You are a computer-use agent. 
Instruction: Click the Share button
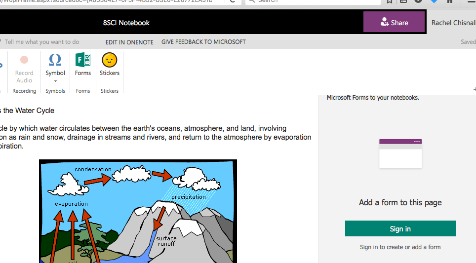click(x=394, y=22)
